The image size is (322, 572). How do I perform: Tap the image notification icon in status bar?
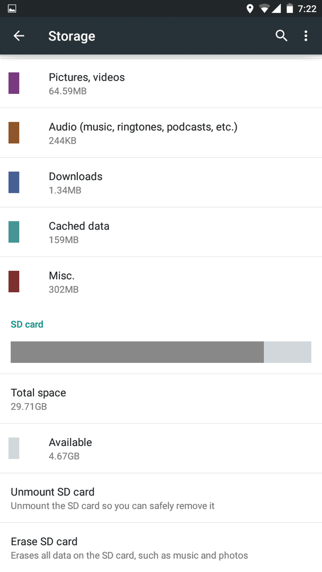click(x=12, y=8)
